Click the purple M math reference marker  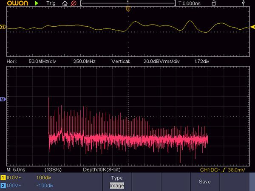(3, 99)
